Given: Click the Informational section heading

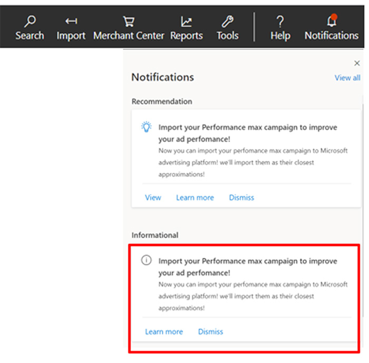Looking at the screenshot, I should tap(155, 235).
